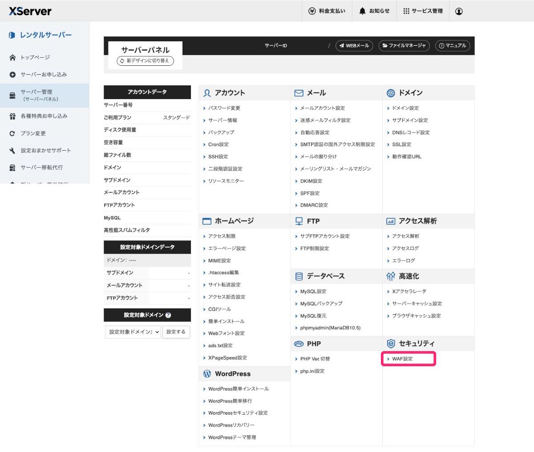534x452 pixels.
Task: Open the マニュアル help button
Action: [x=452, y=46]
